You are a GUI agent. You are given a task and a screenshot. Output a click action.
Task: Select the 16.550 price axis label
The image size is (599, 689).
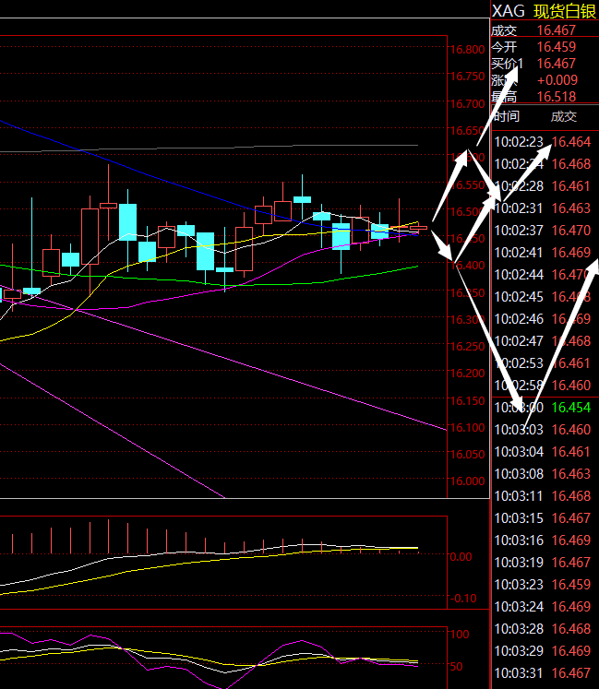(467, 185)
